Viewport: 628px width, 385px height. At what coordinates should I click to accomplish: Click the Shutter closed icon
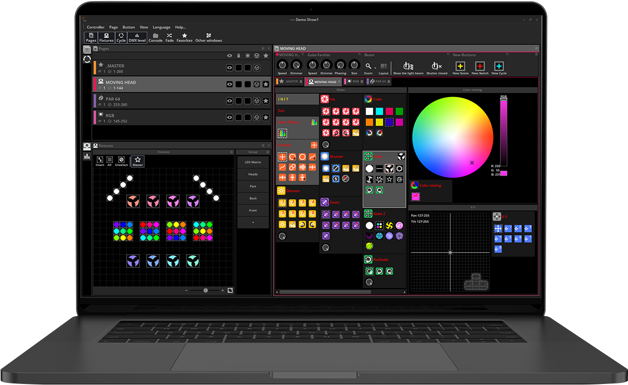click(436, 68)
